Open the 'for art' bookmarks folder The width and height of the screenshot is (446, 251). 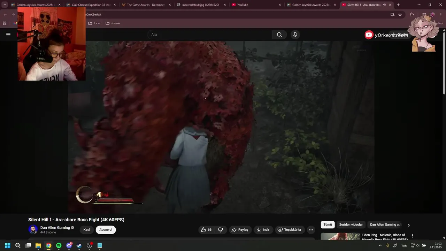coord(95,23)
